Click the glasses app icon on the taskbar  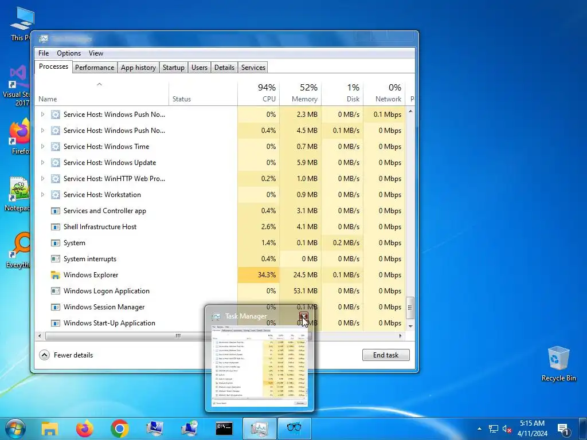[x=294, y=429]
